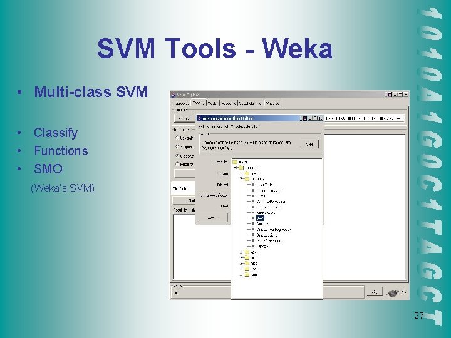The image size is (451, 338).
Task: Click the bullet icon beside RBFNetwork
Action: click(x=253, y=213)
